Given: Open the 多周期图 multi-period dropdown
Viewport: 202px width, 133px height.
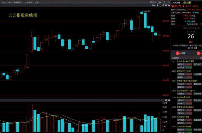Looking at the screenshot, I should point(18,2).
